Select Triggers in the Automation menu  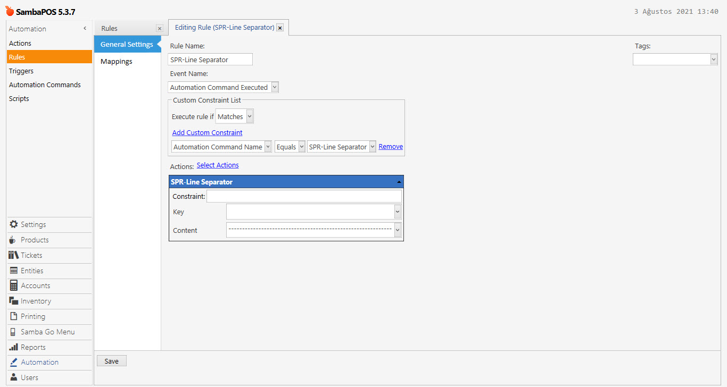click(x=21, y=71)
